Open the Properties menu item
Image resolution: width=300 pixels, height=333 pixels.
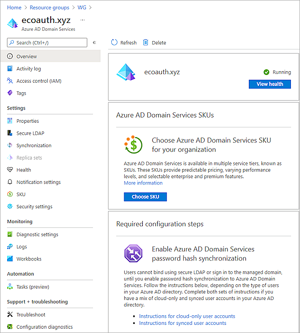[28, 121]
